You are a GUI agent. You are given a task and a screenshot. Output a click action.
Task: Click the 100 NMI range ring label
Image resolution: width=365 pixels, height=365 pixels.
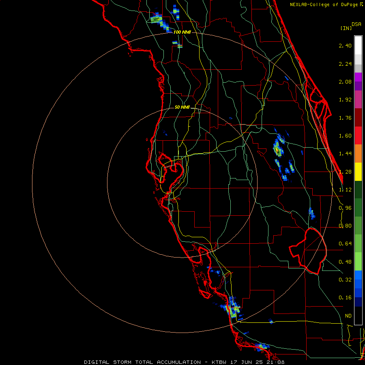click(182, 32)
